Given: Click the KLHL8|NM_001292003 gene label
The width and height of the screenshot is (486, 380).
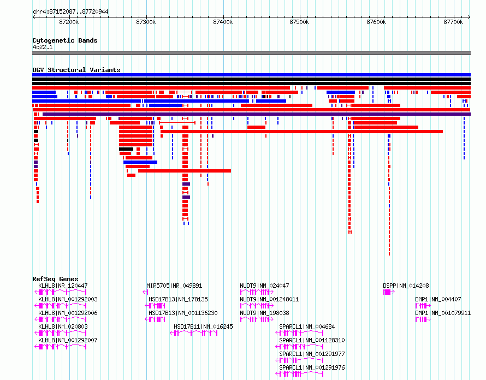Looking at the screenshot, I should point(68,299).
